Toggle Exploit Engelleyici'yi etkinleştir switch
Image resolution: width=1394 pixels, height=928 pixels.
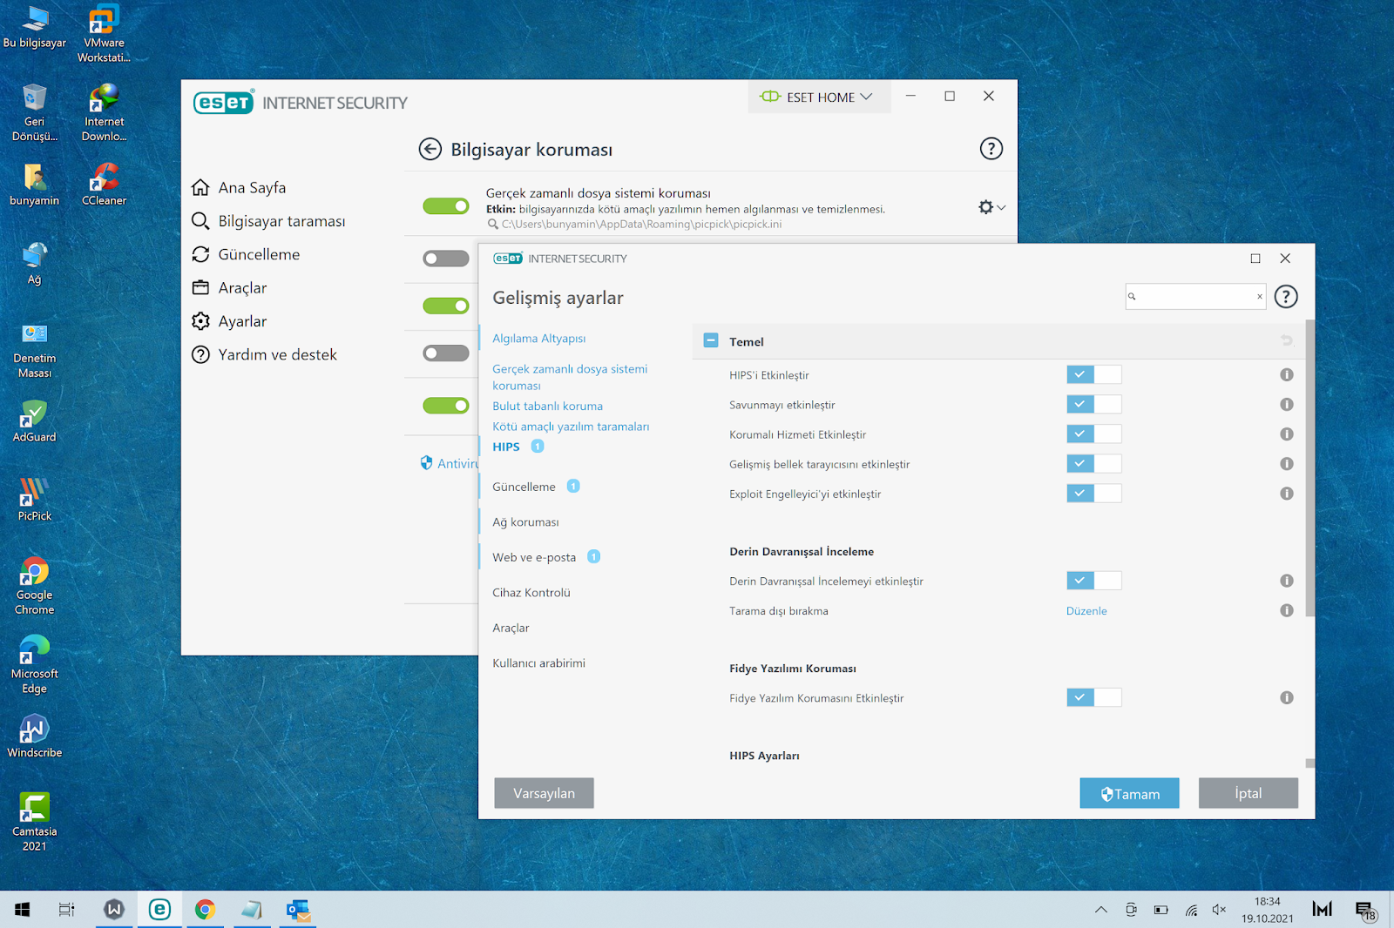[x=1093, y=493]
